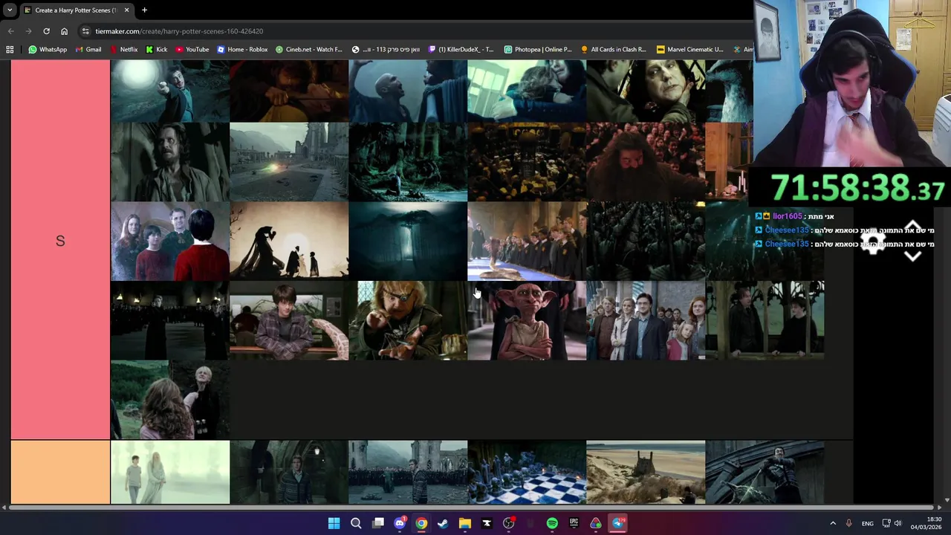The height and width of the screenshot is (535, 951).
Task: Open Spotify from the taskbar
Action: tap(552, 523)
